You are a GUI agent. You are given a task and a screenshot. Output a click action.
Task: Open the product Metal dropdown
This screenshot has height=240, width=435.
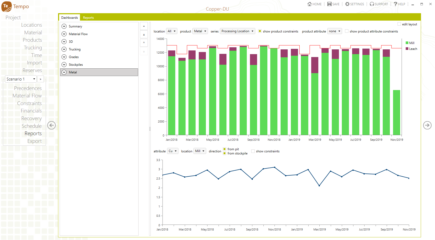pyautogui.click(x=200, y=31)
